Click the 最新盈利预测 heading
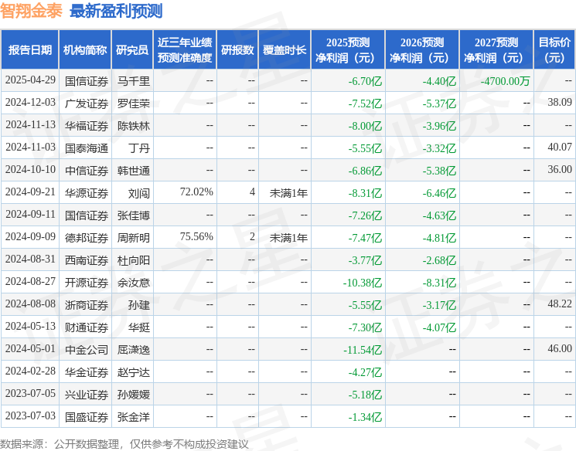576x451 pixels. 116,11
